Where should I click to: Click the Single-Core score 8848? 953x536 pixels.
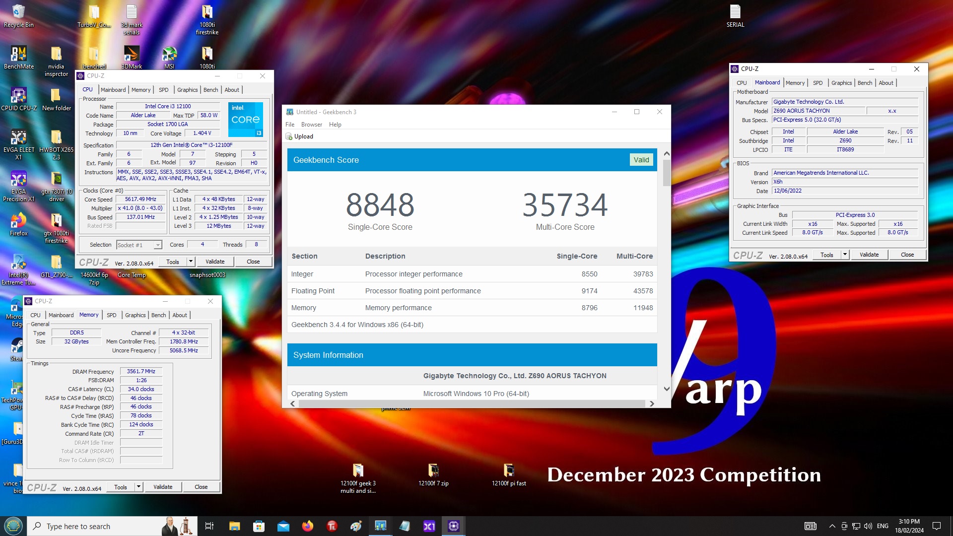click(380, 204)
